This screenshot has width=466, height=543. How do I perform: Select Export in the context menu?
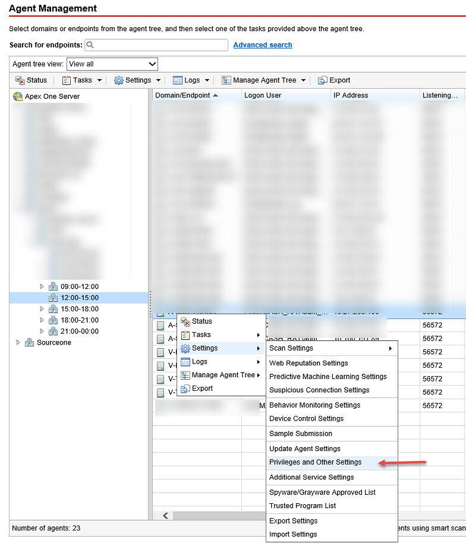(202, 389)
